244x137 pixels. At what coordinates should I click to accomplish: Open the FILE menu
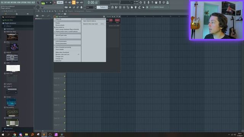[2, 3]
